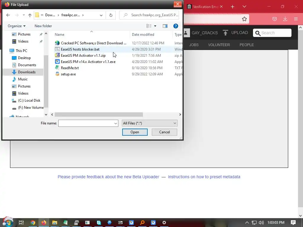Open This PC in navigation pane

pyautogui.click(x=19, y=51)
